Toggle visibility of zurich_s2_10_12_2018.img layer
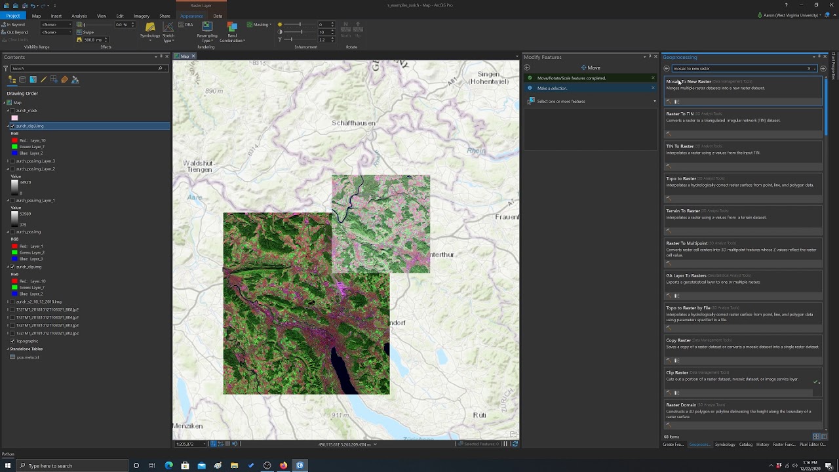The image size is (839, 472). click(x=12, y=302)
